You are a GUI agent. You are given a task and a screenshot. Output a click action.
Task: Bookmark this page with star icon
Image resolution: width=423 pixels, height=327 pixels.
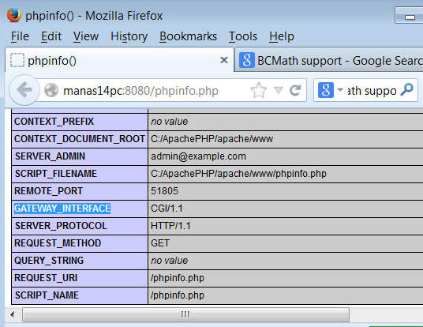pyautogui.click(x=258, y=90)
